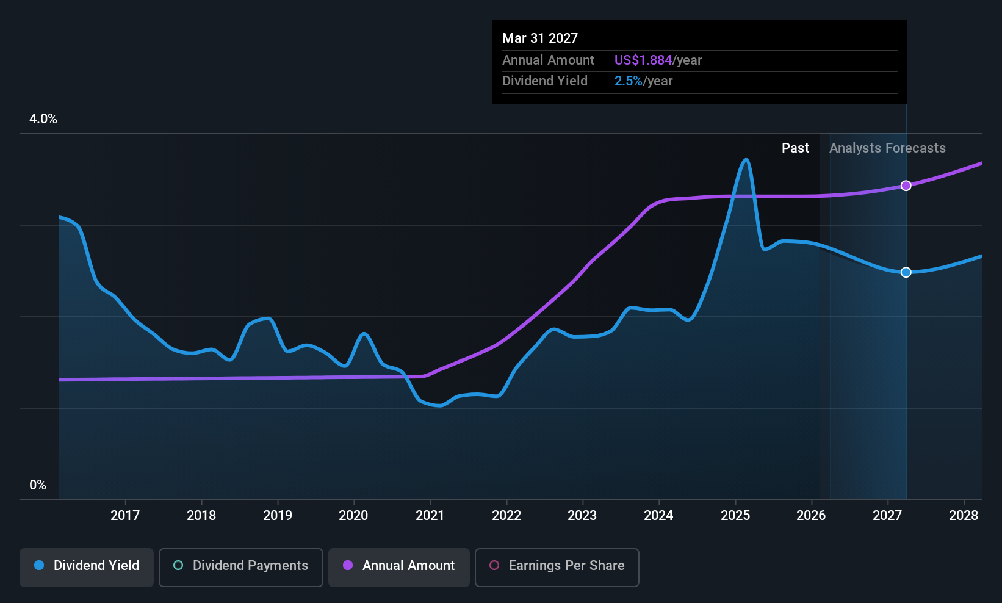
Task: Click the Analysts Forecasts label
Action: [x=887, y=148]
